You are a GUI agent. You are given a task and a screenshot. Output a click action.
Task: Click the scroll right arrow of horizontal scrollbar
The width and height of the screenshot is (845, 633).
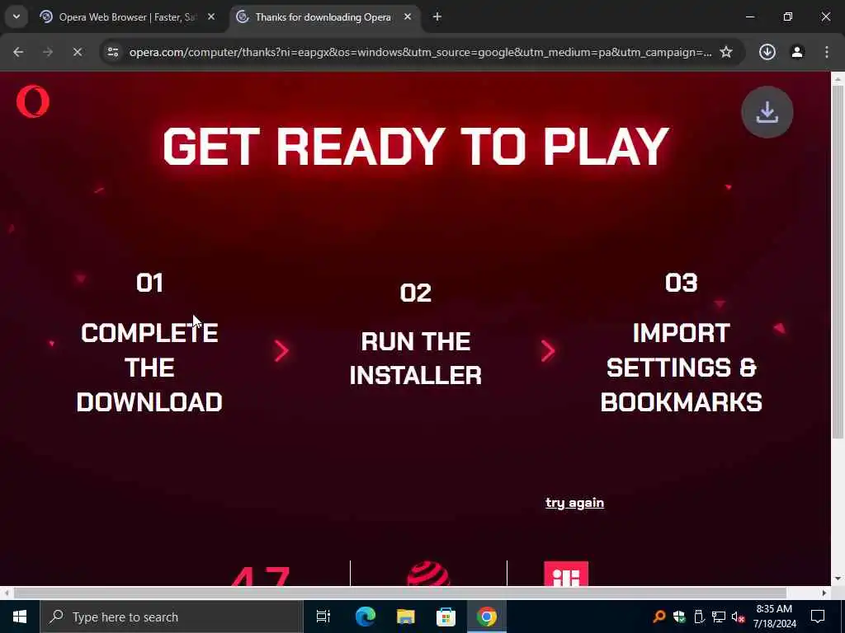click(x=824, y=593)
